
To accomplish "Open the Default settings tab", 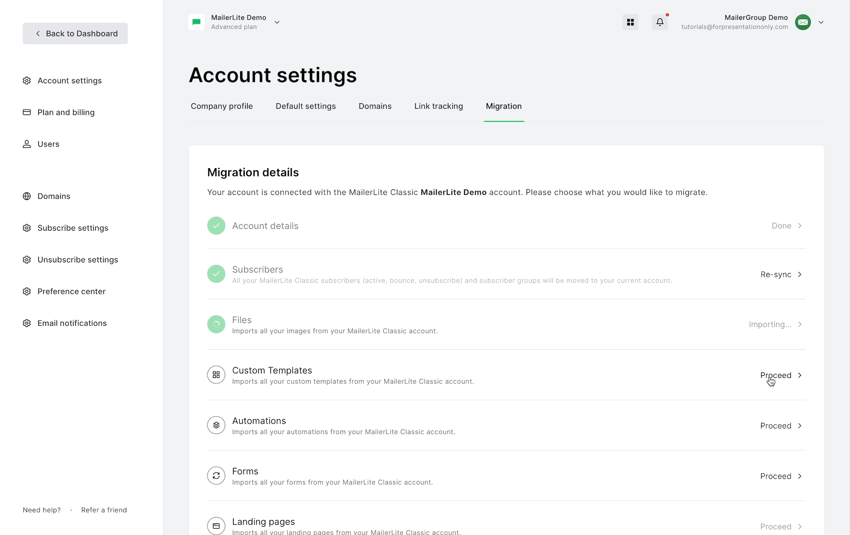I will [x=306, y=106].
